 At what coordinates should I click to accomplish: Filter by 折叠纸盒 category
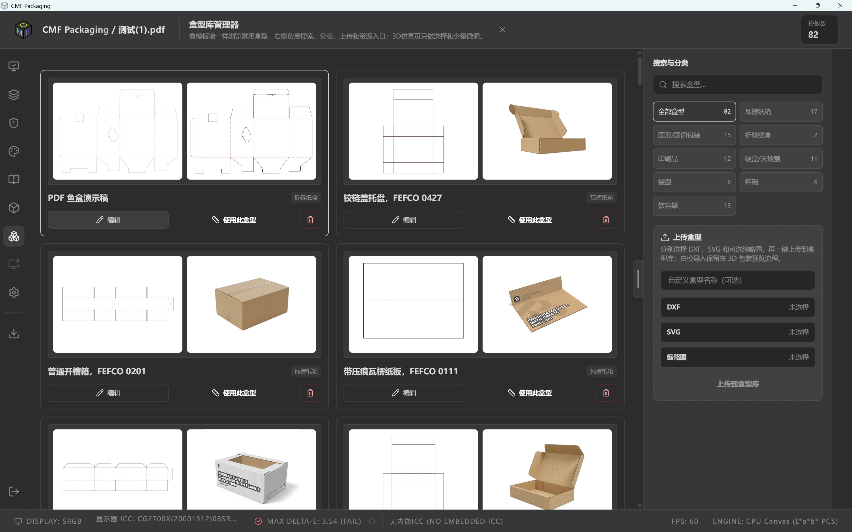[x=781, y=135]
